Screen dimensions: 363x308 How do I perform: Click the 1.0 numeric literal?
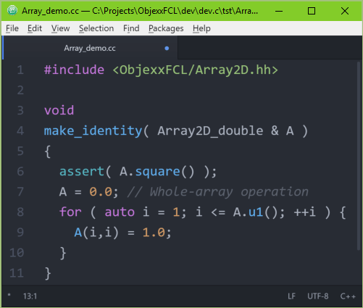pos(154,233)
